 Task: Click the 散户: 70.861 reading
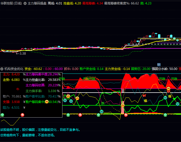click(12, 96)
